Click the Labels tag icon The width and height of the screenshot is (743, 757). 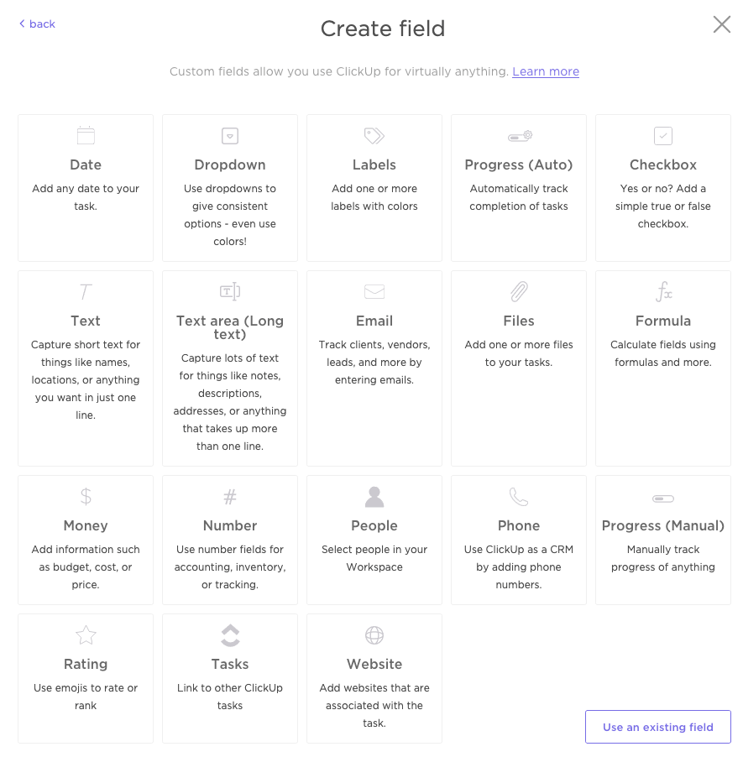(374, 135)
